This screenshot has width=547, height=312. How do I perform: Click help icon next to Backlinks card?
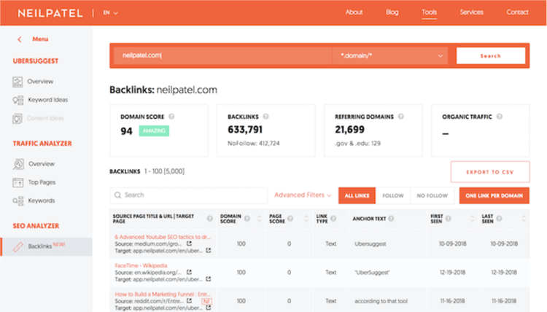[x=265, y=117]
